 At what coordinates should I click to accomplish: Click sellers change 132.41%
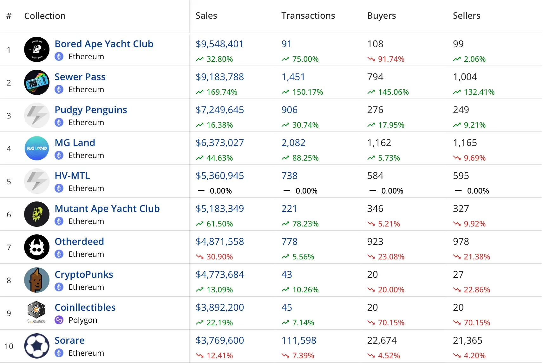click(479, 92)
